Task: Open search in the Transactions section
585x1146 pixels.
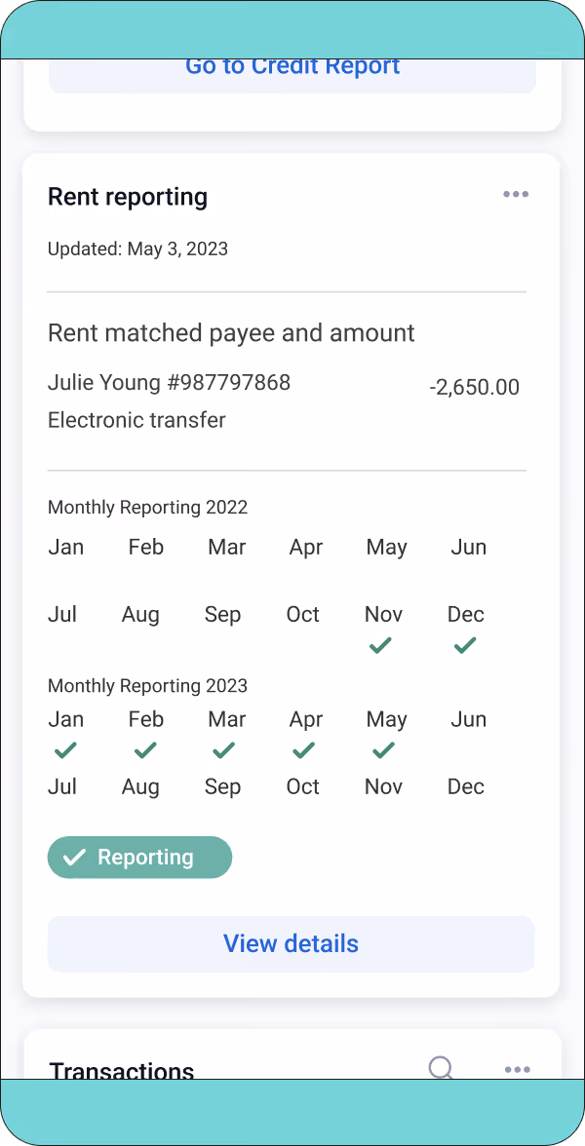Action: pos(441,1068)
